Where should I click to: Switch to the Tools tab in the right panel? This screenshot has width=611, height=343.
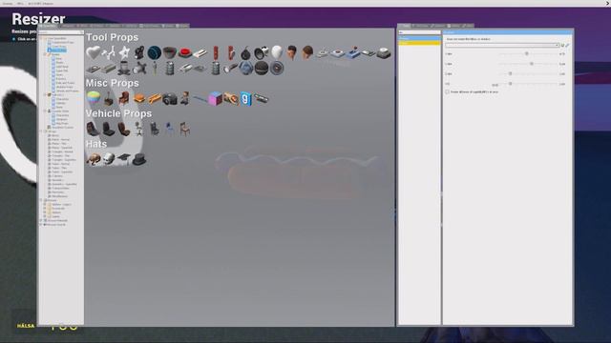click(x=405, y=26)
